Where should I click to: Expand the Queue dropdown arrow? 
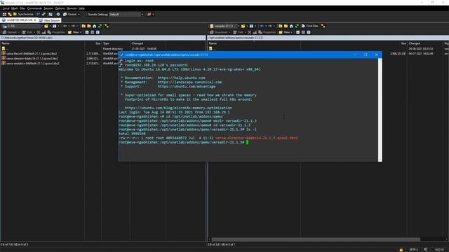tap(79, 14)
